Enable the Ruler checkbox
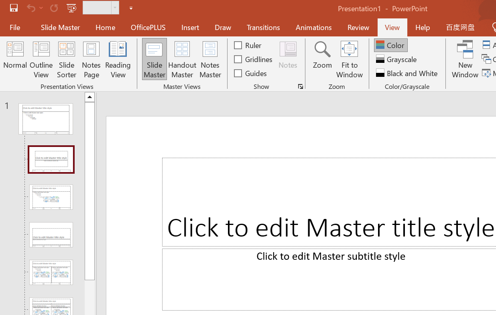 (x=238, y=45)
